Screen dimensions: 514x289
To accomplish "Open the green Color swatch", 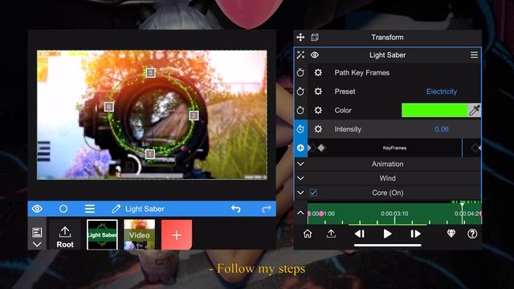I will click(x=434, y=110).
